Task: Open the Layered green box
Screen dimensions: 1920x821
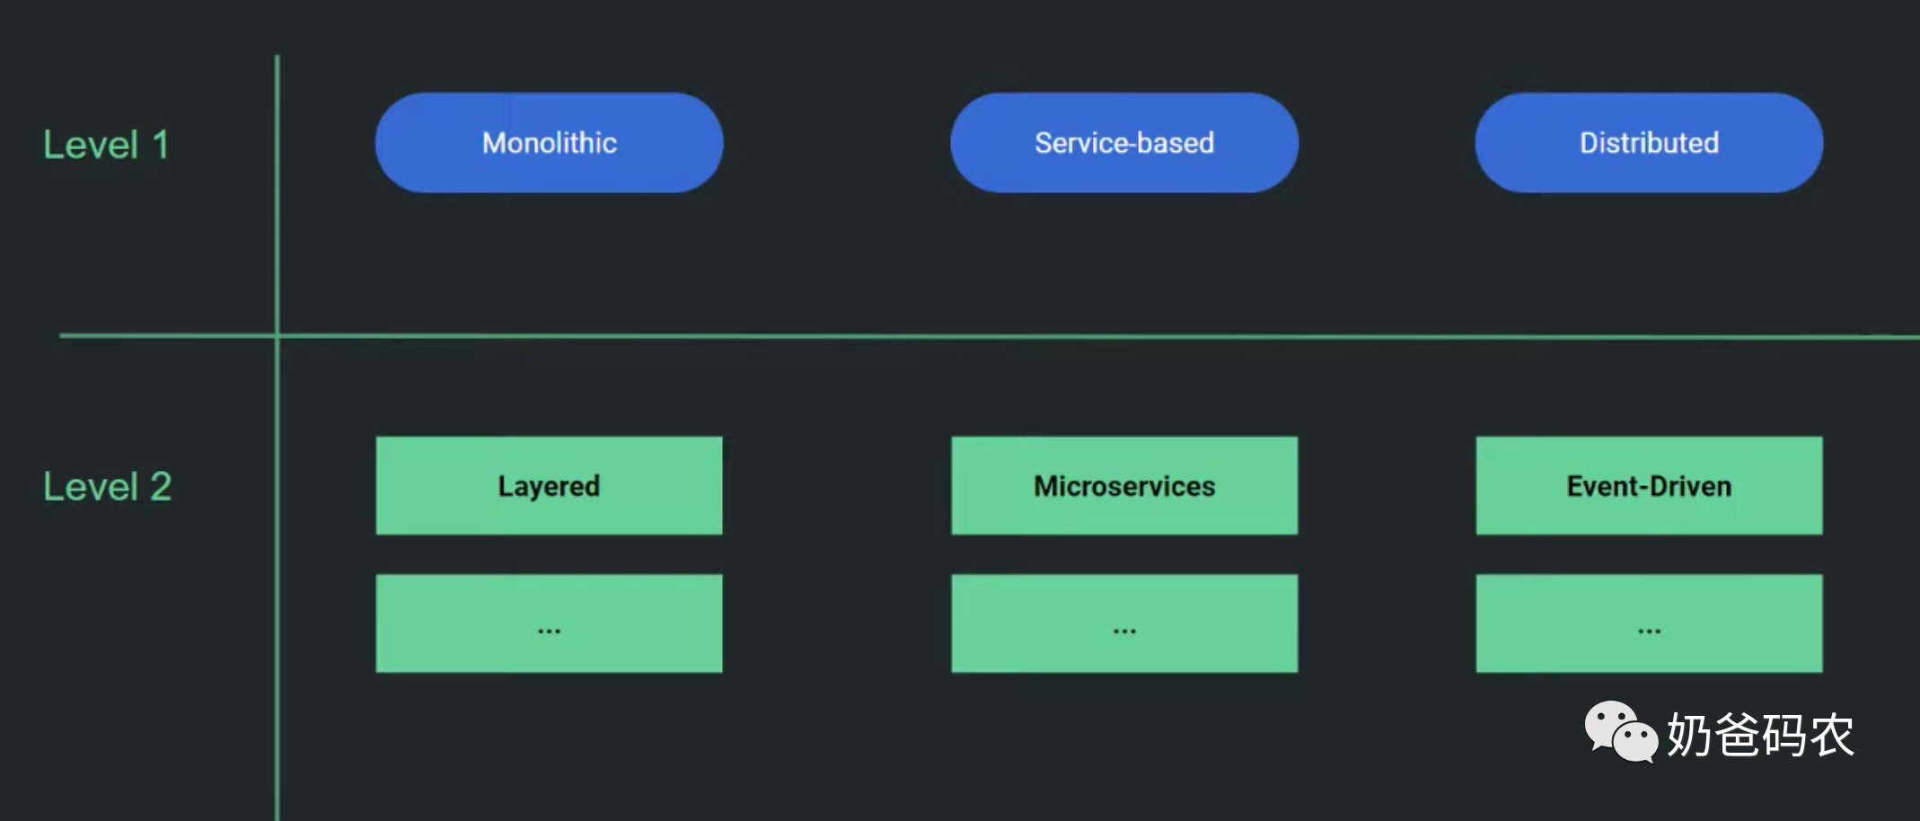Action: click(x=549, y=486)
